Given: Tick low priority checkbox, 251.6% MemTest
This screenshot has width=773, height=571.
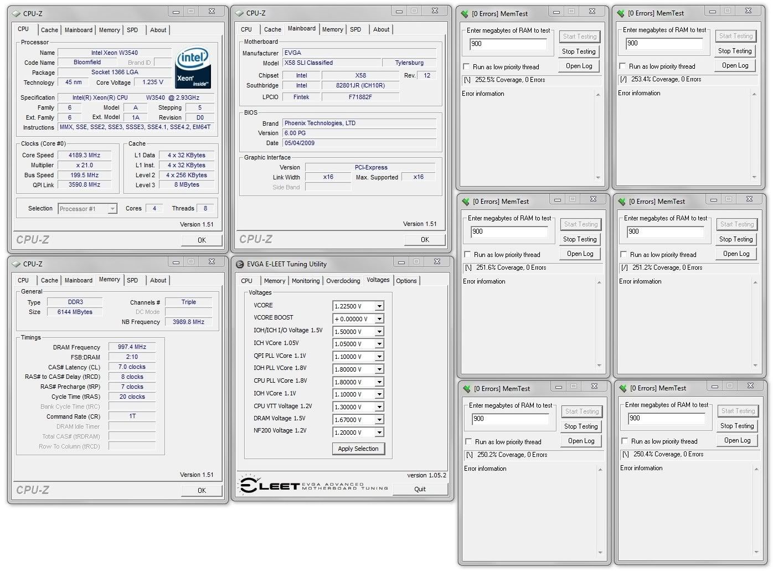Looking at the screenshot, I should [x=467, y=254].
